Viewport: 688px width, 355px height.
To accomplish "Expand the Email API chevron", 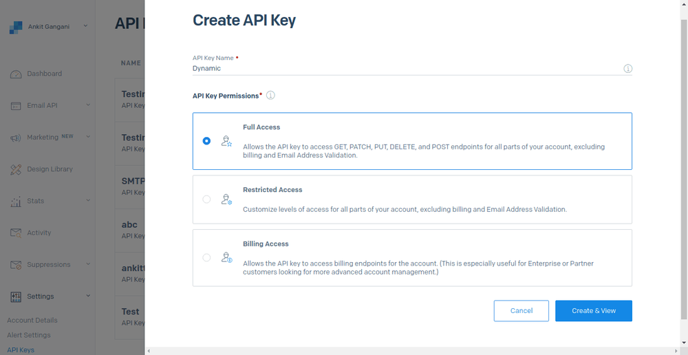I will [88, 105].
